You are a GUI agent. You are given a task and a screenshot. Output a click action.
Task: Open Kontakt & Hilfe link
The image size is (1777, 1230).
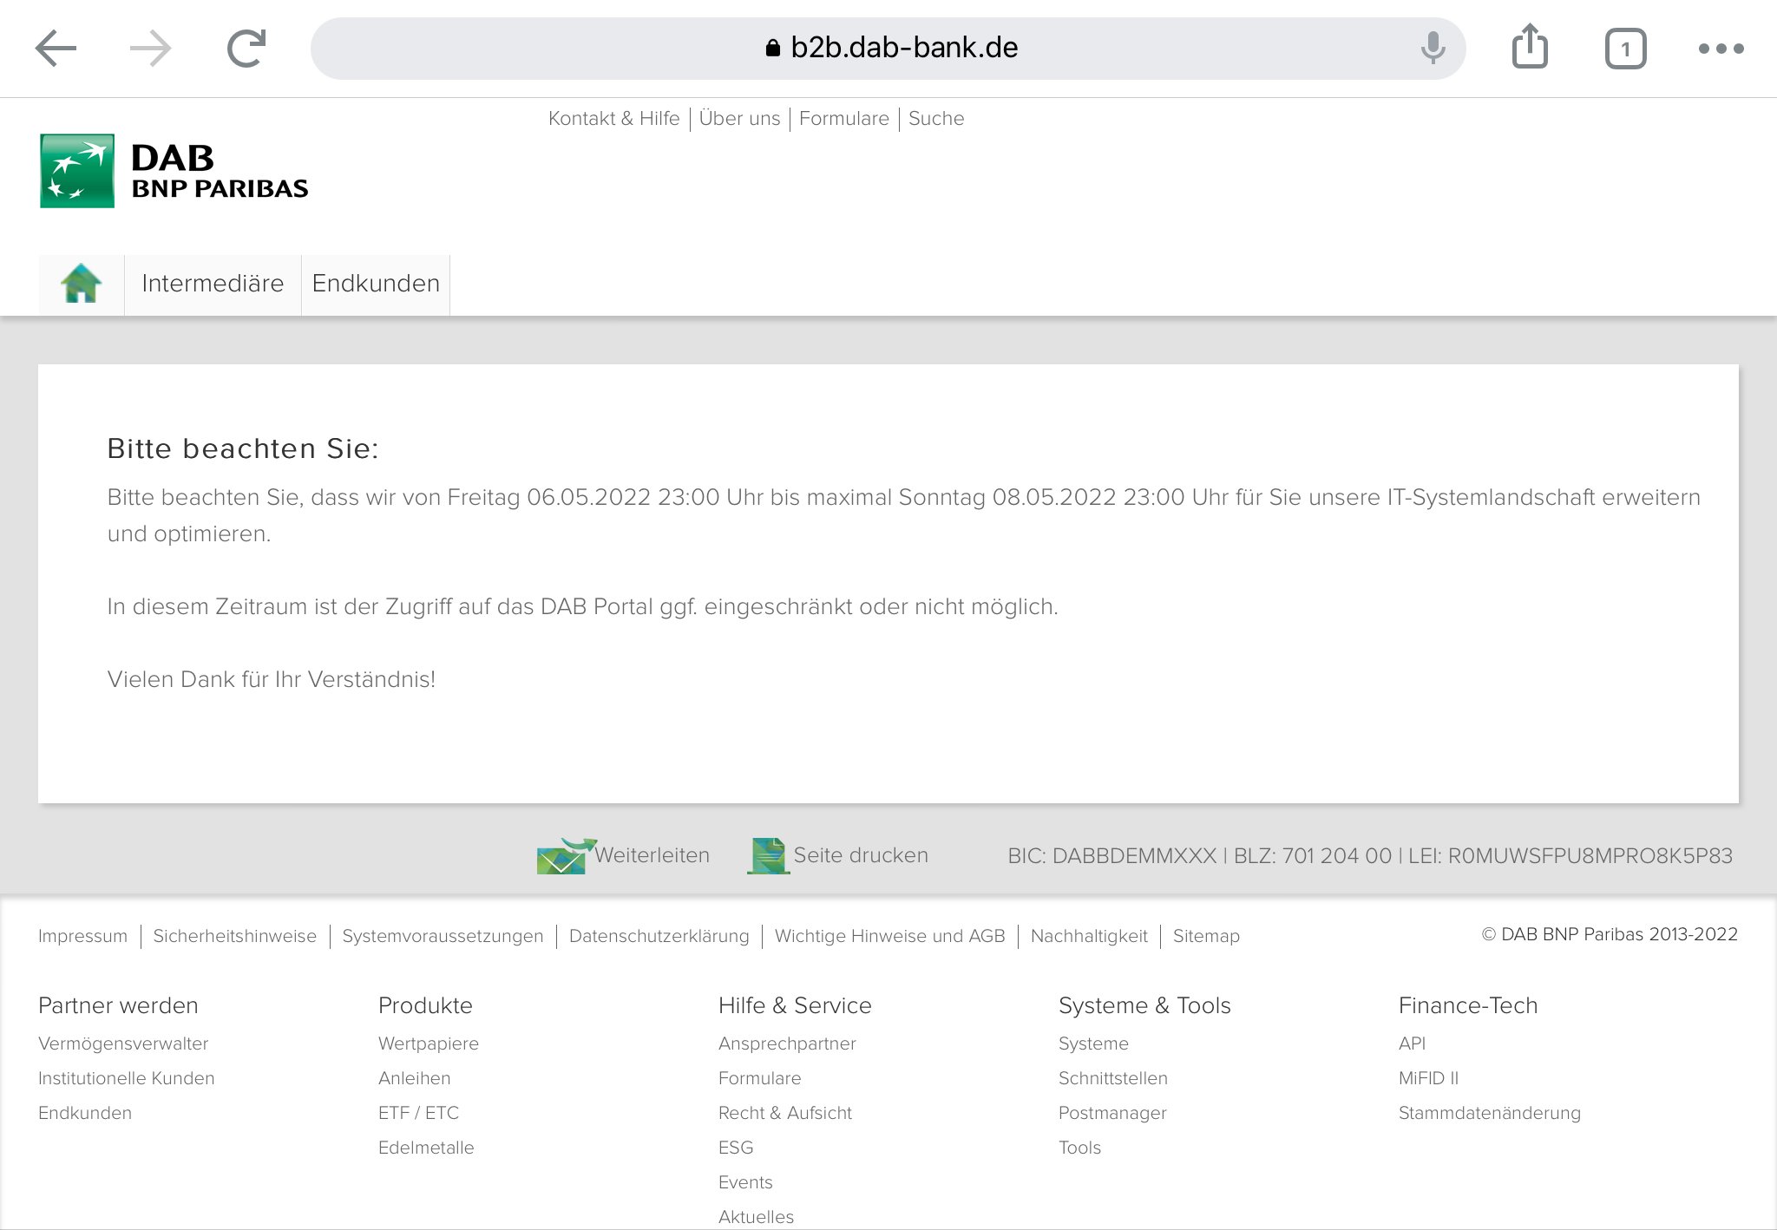coord(613,119)
